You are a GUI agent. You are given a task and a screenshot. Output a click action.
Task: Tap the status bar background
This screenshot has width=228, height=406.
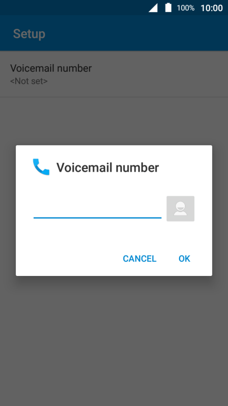(72, 7)
